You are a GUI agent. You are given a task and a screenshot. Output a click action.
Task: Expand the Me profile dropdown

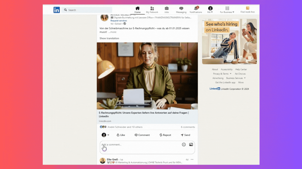pyautogui.click(x=210, y=10)
